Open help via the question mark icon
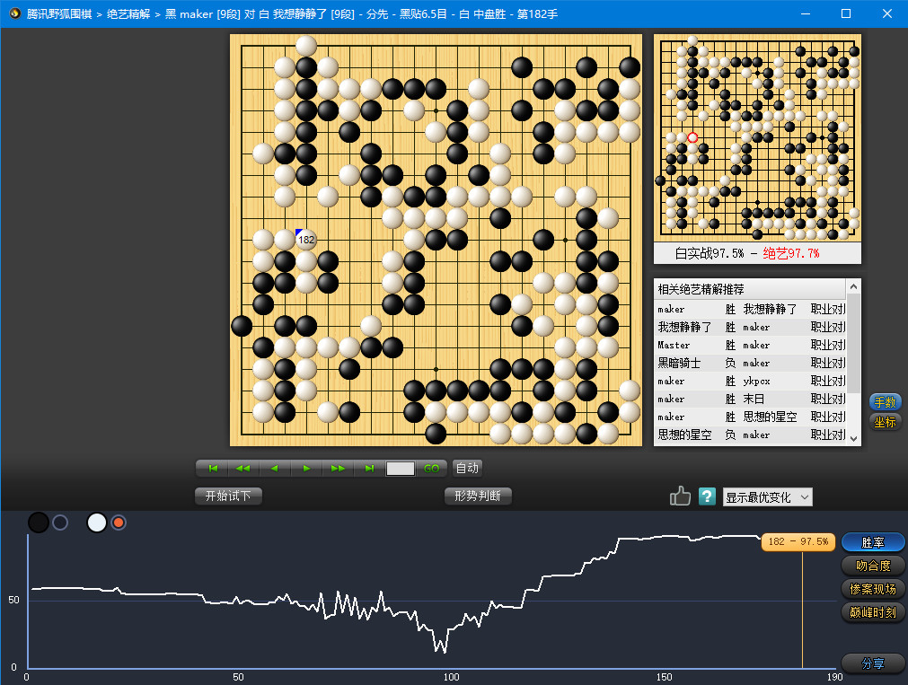Image resolution: width=908 pixels, height=685 pixels. (707, 496)
